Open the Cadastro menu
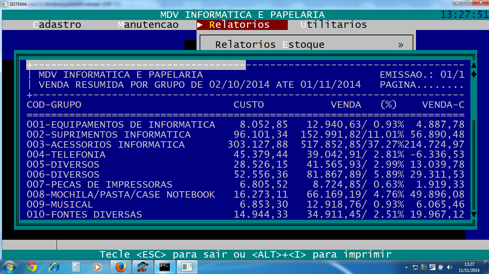 pos(57,25)
